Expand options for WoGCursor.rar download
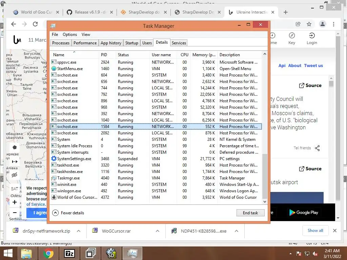The image size is (347, 260). pyautogui.click(x=157, y=231)
